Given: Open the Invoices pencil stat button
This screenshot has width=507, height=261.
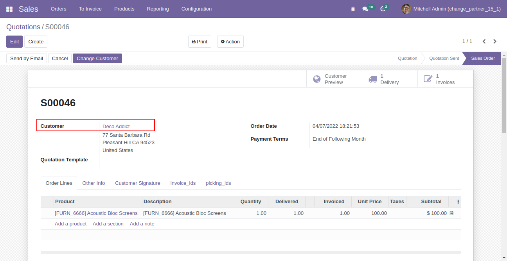Looking at the screenshot, I should [x=445, y=79].
